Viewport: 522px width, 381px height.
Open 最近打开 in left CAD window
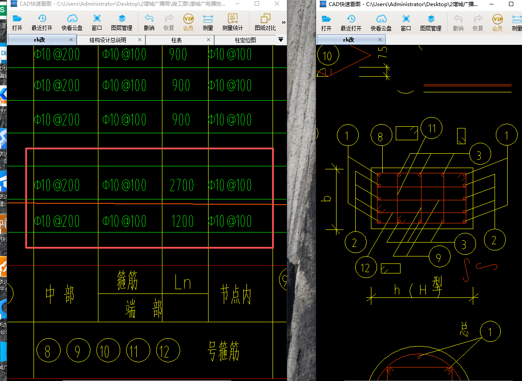point(42,22)
